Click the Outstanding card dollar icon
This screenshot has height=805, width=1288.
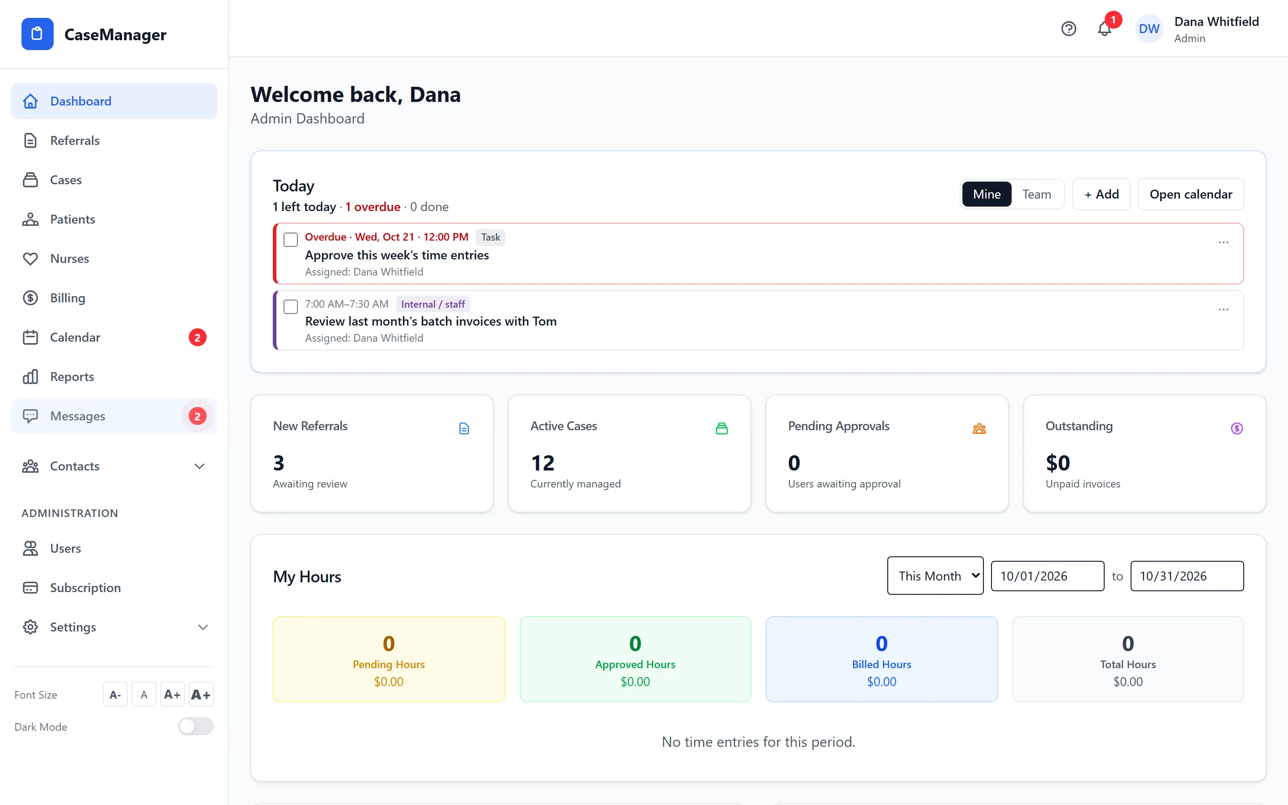[1237, 428]
